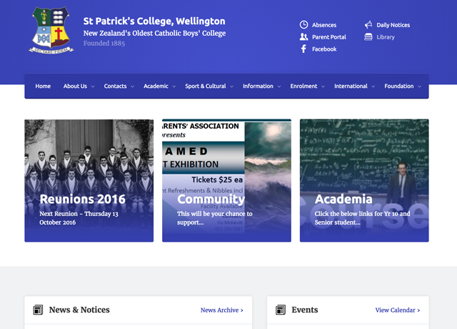Click the St Patrick's College crest logo

coord(51,30)
